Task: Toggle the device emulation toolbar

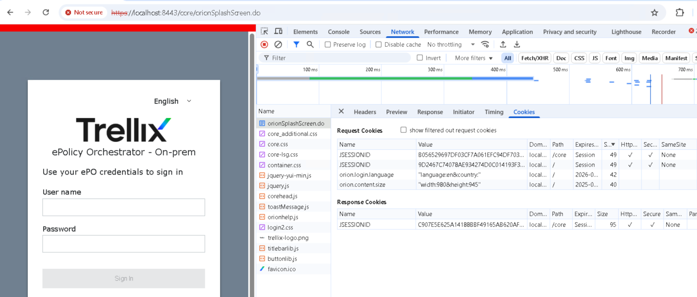Action: [x=278, y=31]
